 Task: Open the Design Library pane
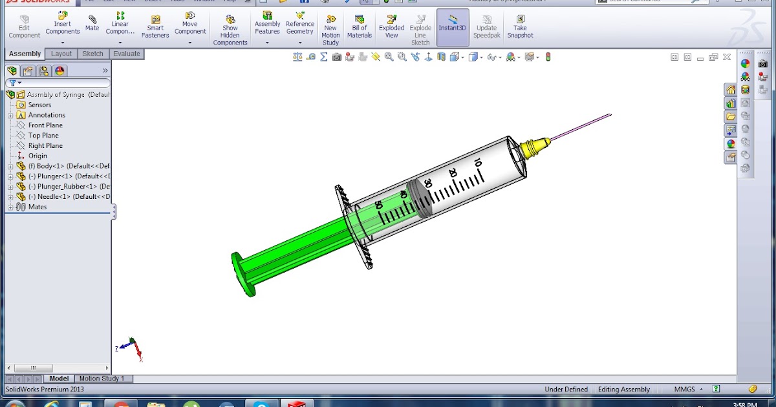tap(731, 116)
